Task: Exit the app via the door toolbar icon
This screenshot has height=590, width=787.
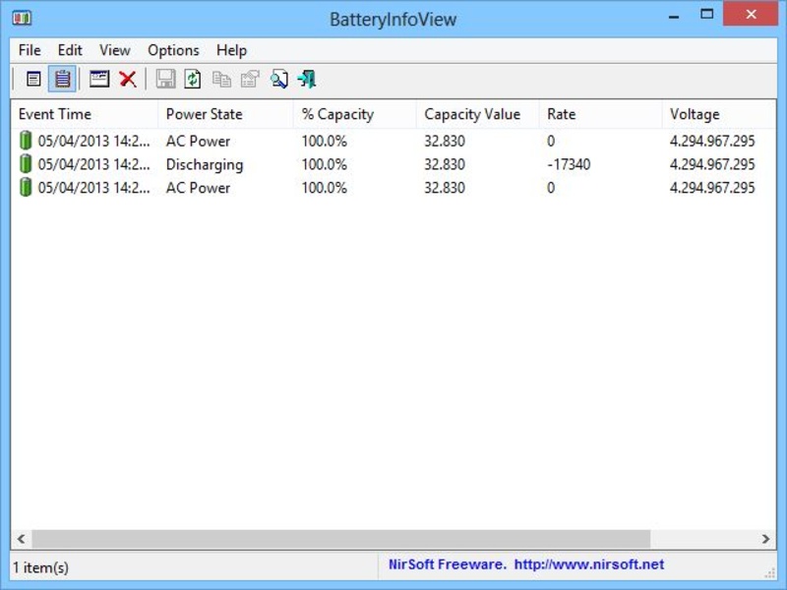Action: [308, 79]
